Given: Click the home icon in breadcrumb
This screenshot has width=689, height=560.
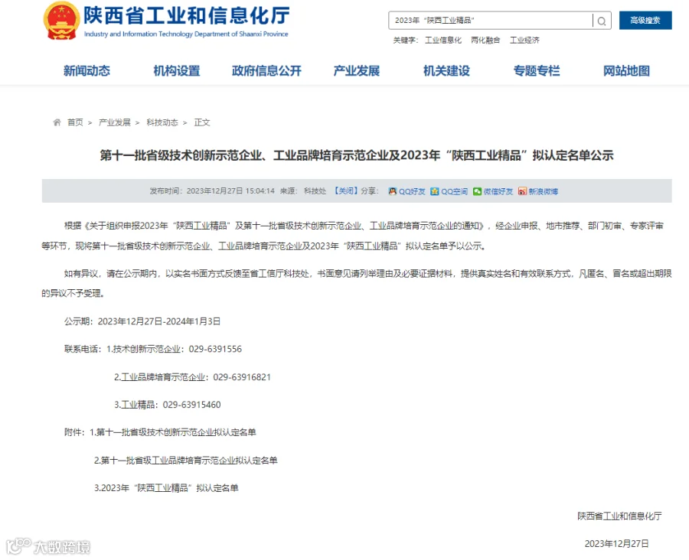Looking at the screenshot, I should (x=57, y=122).
